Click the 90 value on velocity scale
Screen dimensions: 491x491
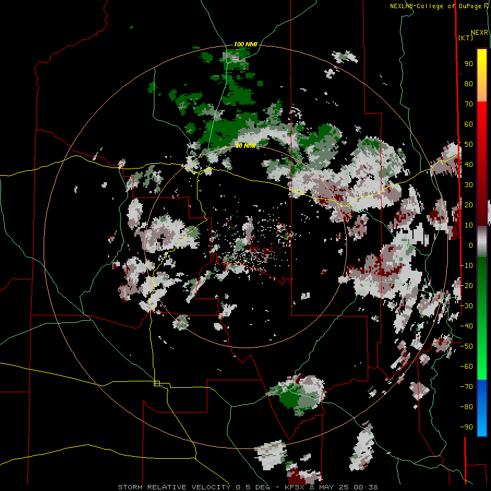469,64
